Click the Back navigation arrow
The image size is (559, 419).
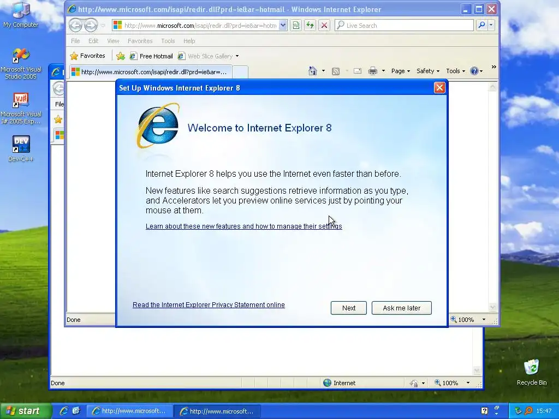[75, 25]
